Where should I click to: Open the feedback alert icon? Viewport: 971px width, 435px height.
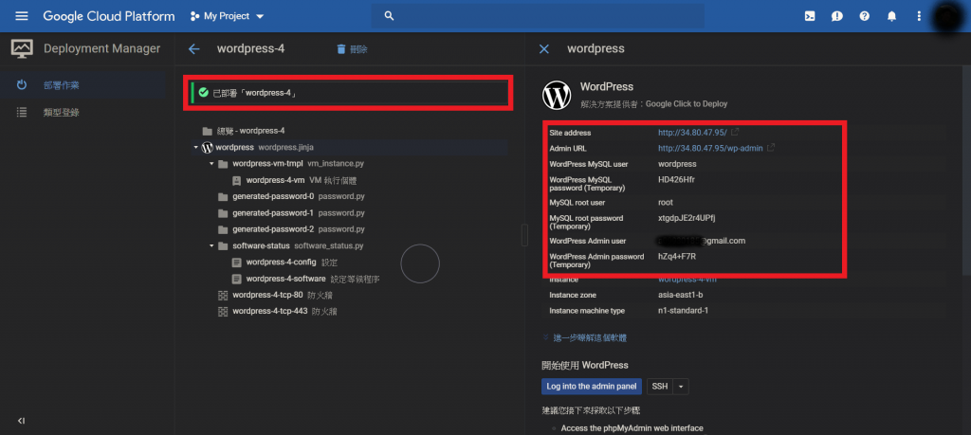point(836,16)
